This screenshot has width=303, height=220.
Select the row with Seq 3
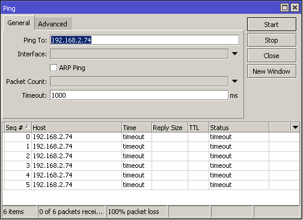pyautogui.click(x=151, y=165)
